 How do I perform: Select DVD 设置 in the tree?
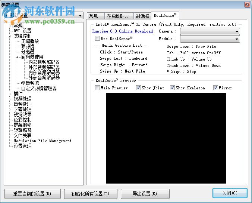(22, 31)
